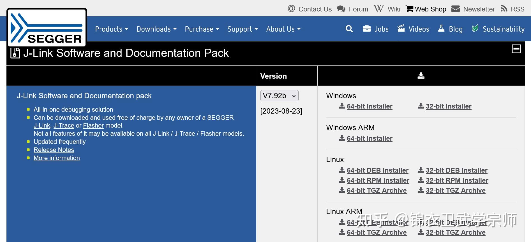Click download icon for Windows ARM 64-bit Installer
The image size is (531, 242).
342,138
